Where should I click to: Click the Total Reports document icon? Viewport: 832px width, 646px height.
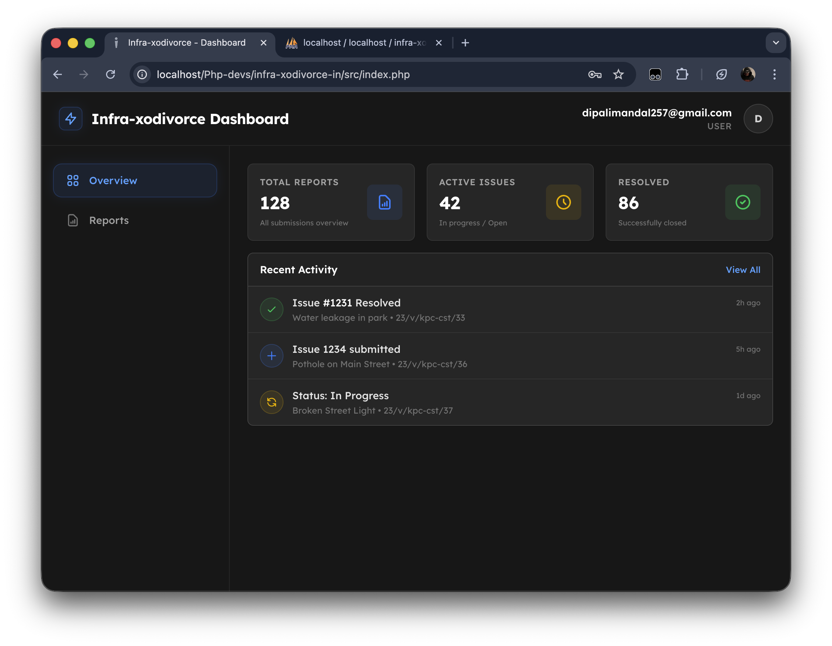click(x=384, y=202)
